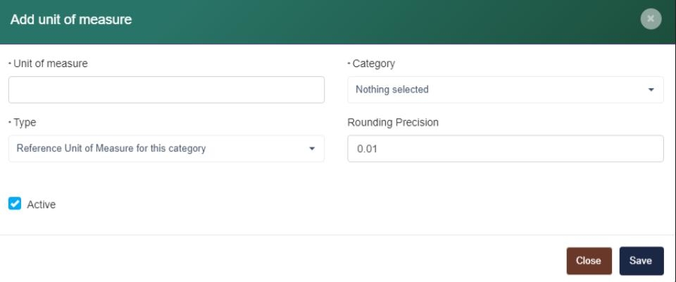Click the 0.01 value in Rounding Precision
This screenshot has height=282, width=676.
pyautogui.click(x=367, y=149)
